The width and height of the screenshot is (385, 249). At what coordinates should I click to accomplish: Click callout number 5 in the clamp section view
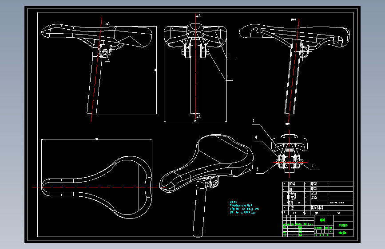[257, 169]
